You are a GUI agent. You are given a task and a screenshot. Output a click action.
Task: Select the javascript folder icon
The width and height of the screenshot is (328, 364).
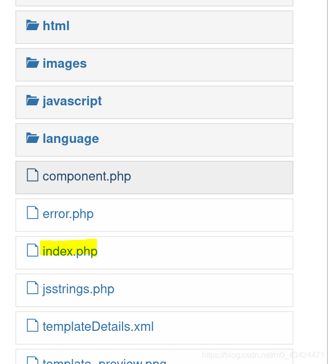click(x=33, y=100)
